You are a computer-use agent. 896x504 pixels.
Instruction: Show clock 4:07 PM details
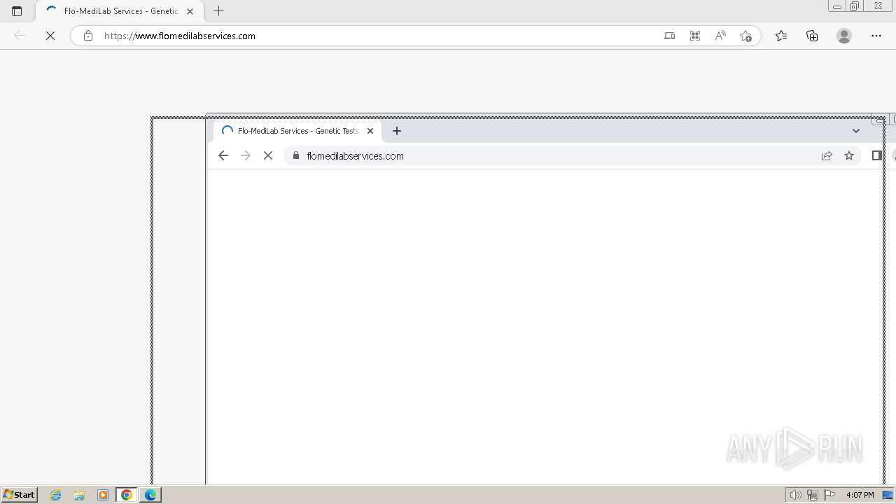point(860,495)
